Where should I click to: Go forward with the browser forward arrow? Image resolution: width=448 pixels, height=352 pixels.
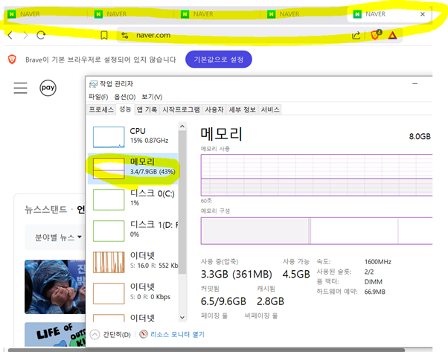[25, 36]
